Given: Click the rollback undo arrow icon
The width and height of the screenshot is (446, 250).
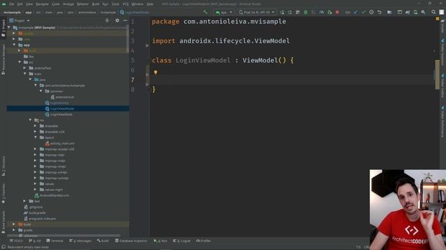Looking at the screenshot, I should pos(379,12).
